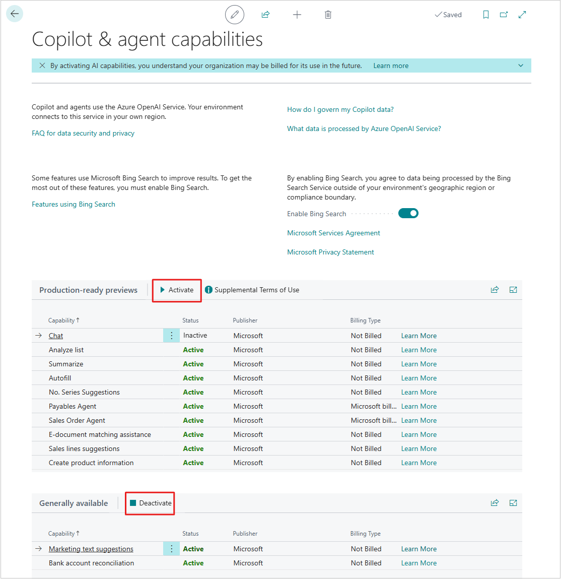Open FAQ for data security and privacy
This screenshot has width=561, height=579.
click(83, 133)
